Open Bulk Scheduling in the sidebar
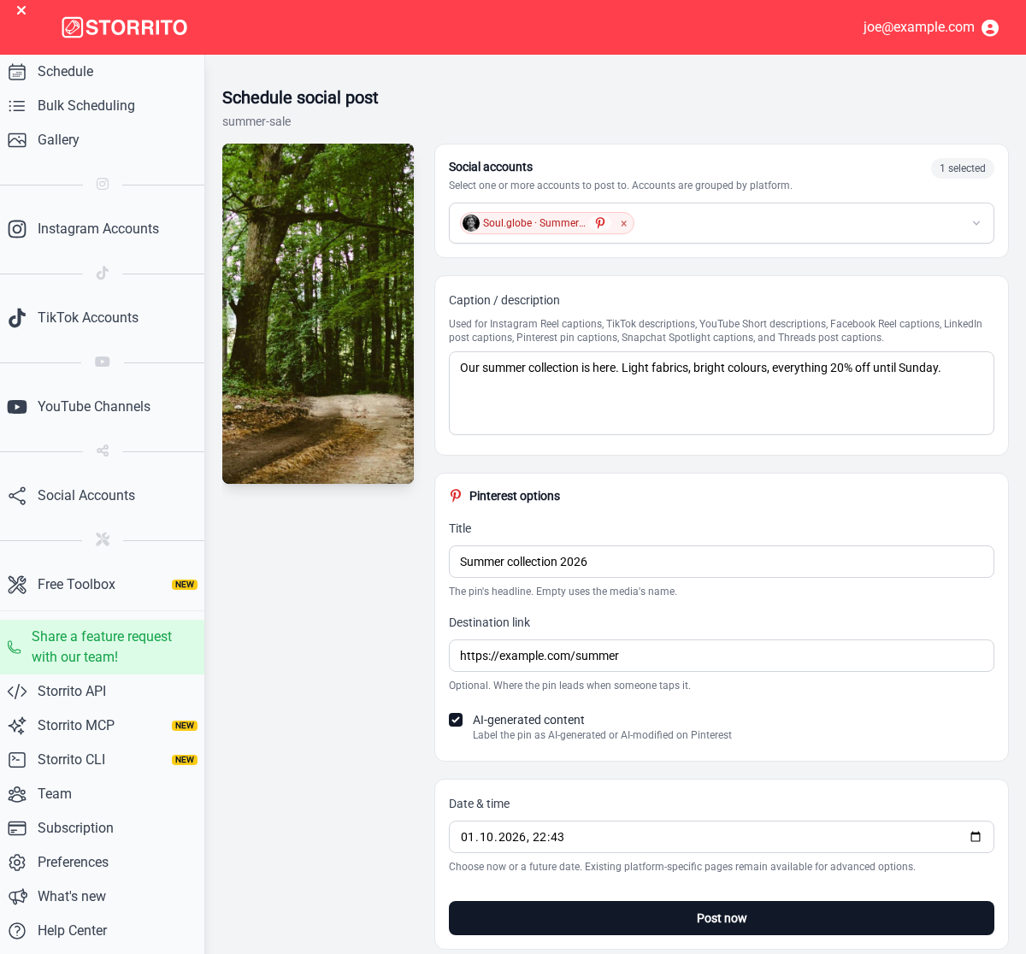1026x954 pixels. (103, 106)
